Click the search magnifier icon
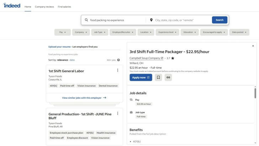The height and width of the screenshot is (146, 259). (86, 20)
